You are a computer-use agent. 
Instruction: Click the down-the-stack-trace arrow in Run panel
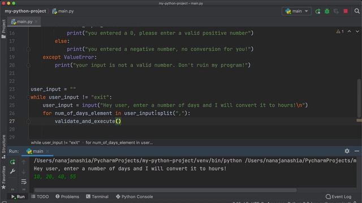point(24,171)
